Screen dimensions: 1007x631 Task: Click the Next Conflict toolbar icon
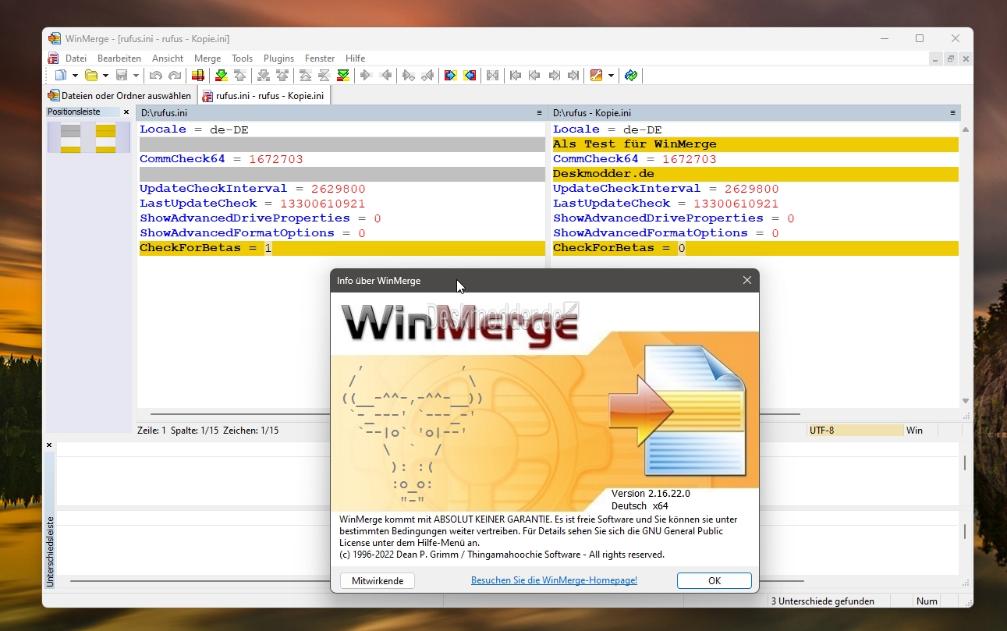coord(264,76)
